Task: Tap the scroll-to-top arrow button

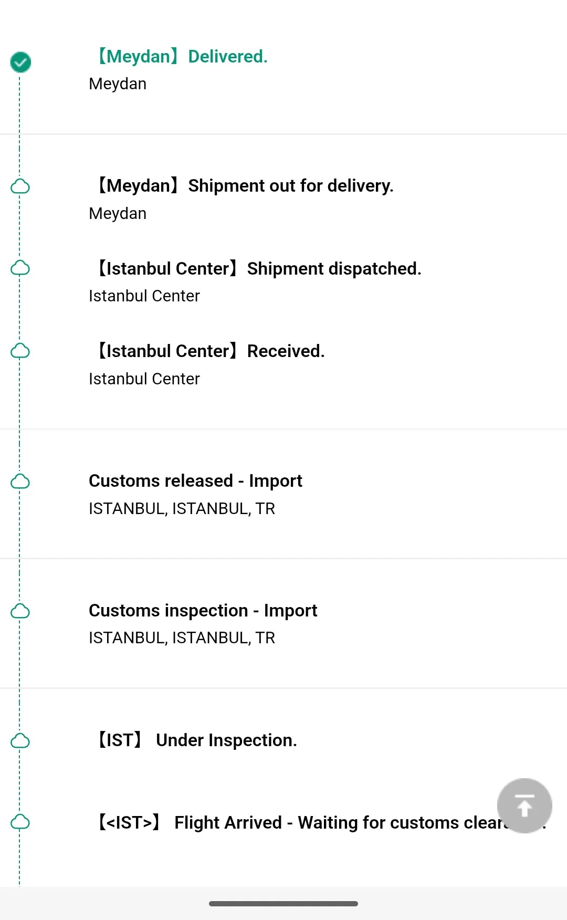Action: [x=524, y=806]
